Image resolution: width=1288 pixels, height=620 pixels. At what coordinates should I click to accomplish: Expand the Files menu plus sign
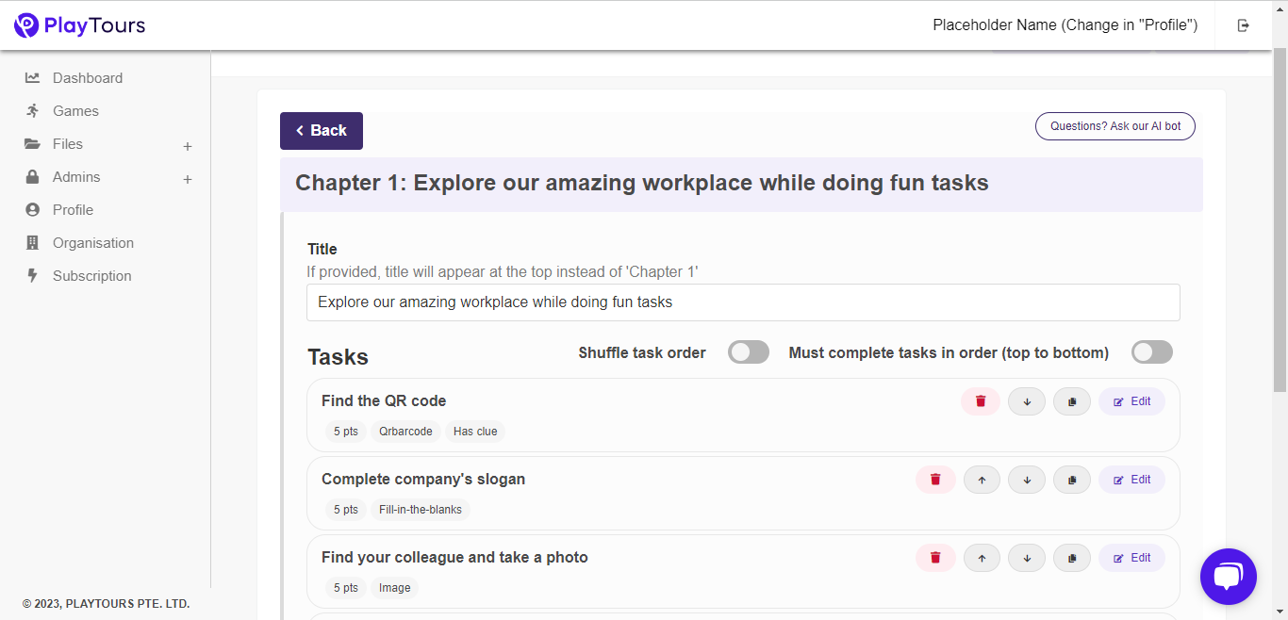pos(188,146)
